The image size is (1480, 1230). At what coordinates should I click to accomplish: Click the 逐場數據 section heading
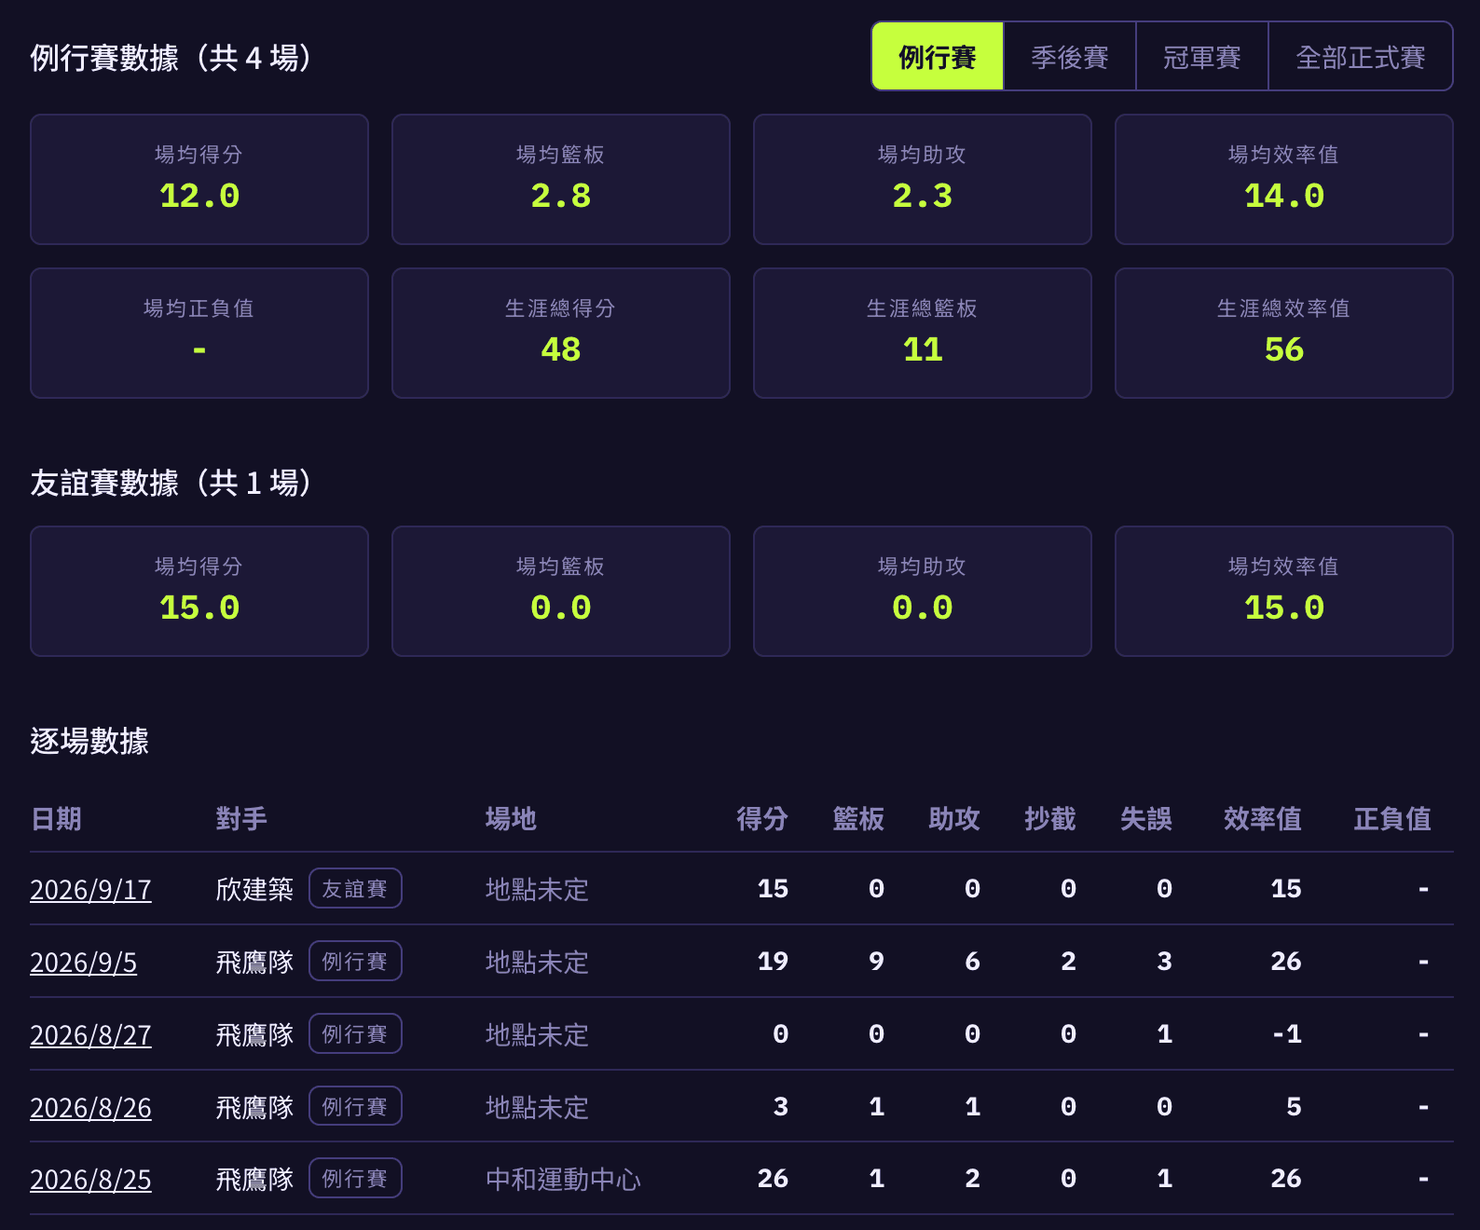pos(89,741)
